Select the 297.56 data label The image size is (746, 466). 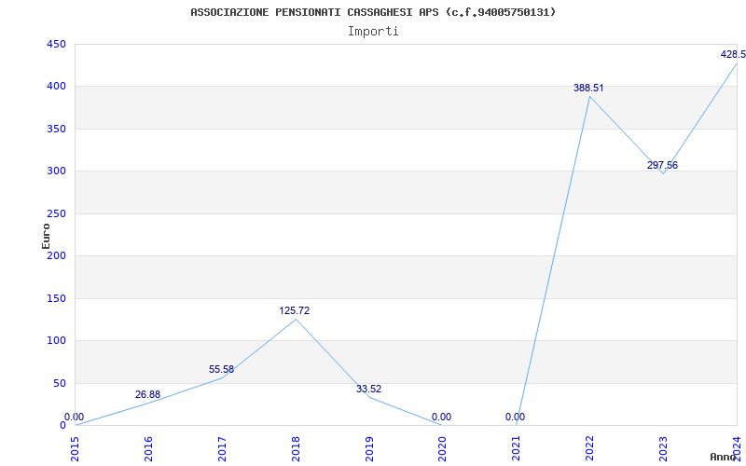click(662, 166)
